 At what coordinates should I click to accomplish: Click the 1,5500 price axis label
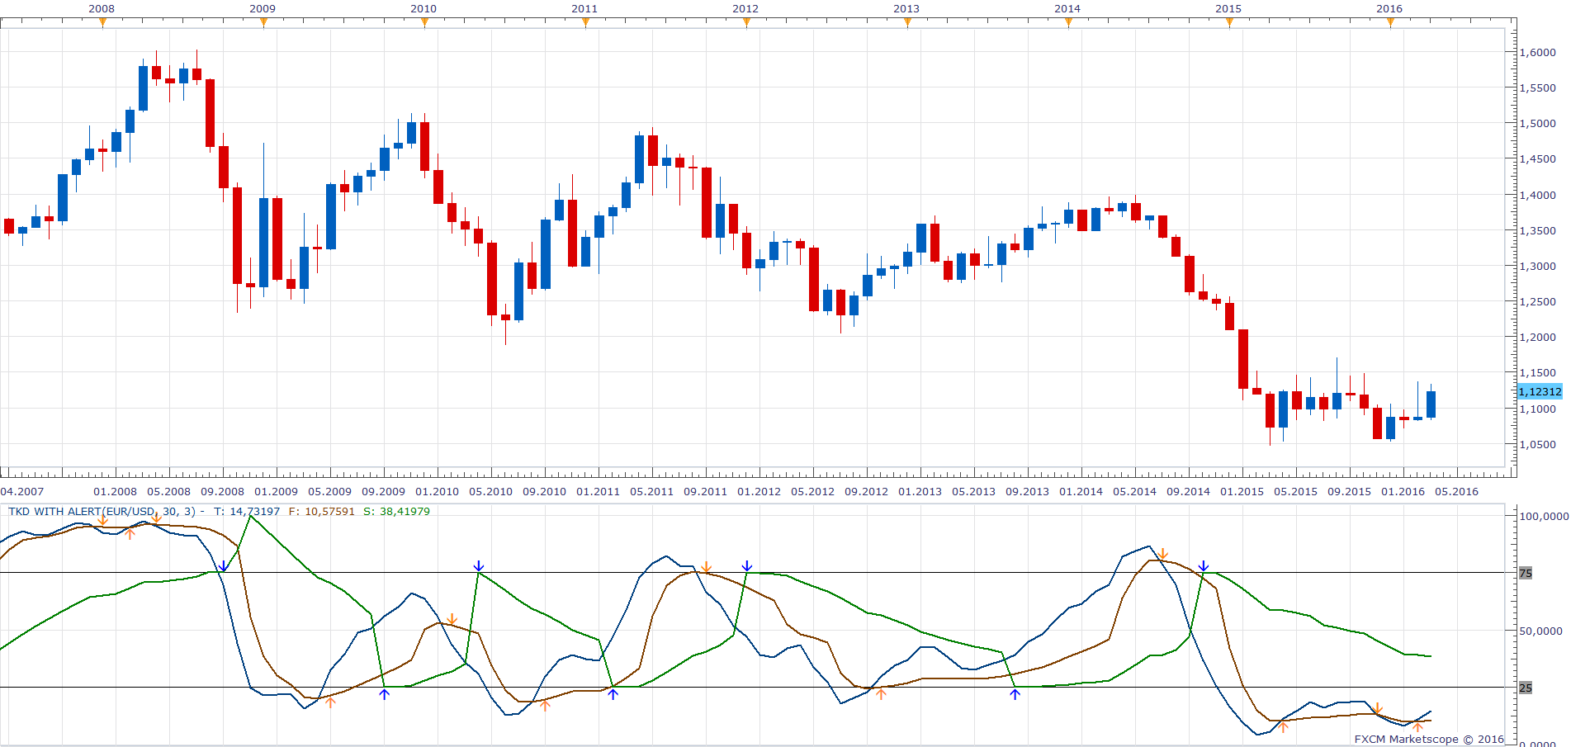click(1538, 87)
